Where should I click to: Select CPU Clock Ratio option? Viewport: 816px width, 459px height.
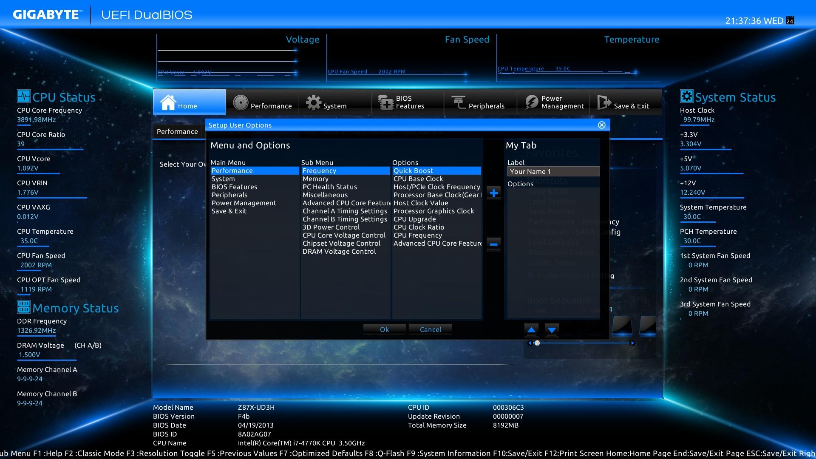coord(436,227)
